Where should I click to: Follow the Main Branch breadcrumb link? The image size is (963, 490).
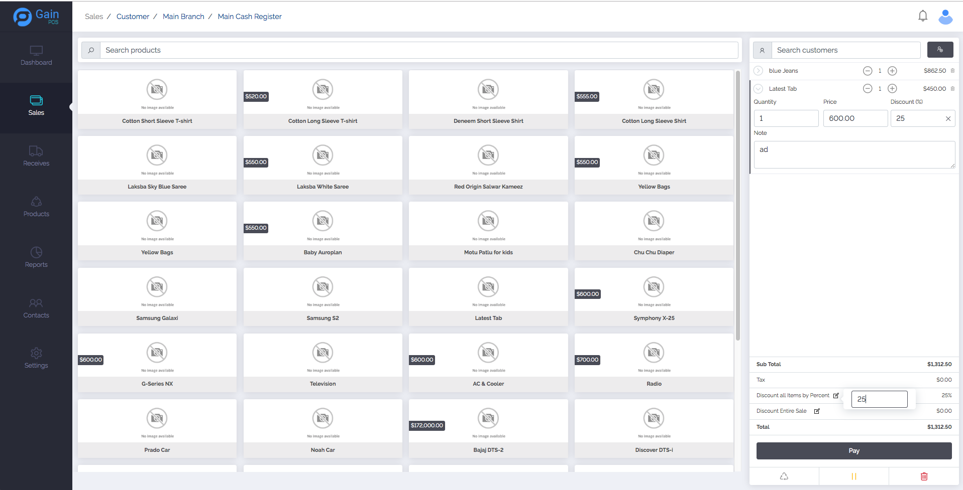point(183,17)
